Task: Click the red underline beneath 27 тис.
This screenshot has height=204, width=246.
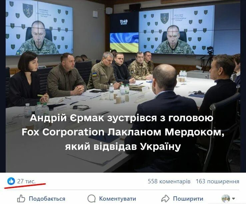Action: pyautogui.click(x=25, y=186)
